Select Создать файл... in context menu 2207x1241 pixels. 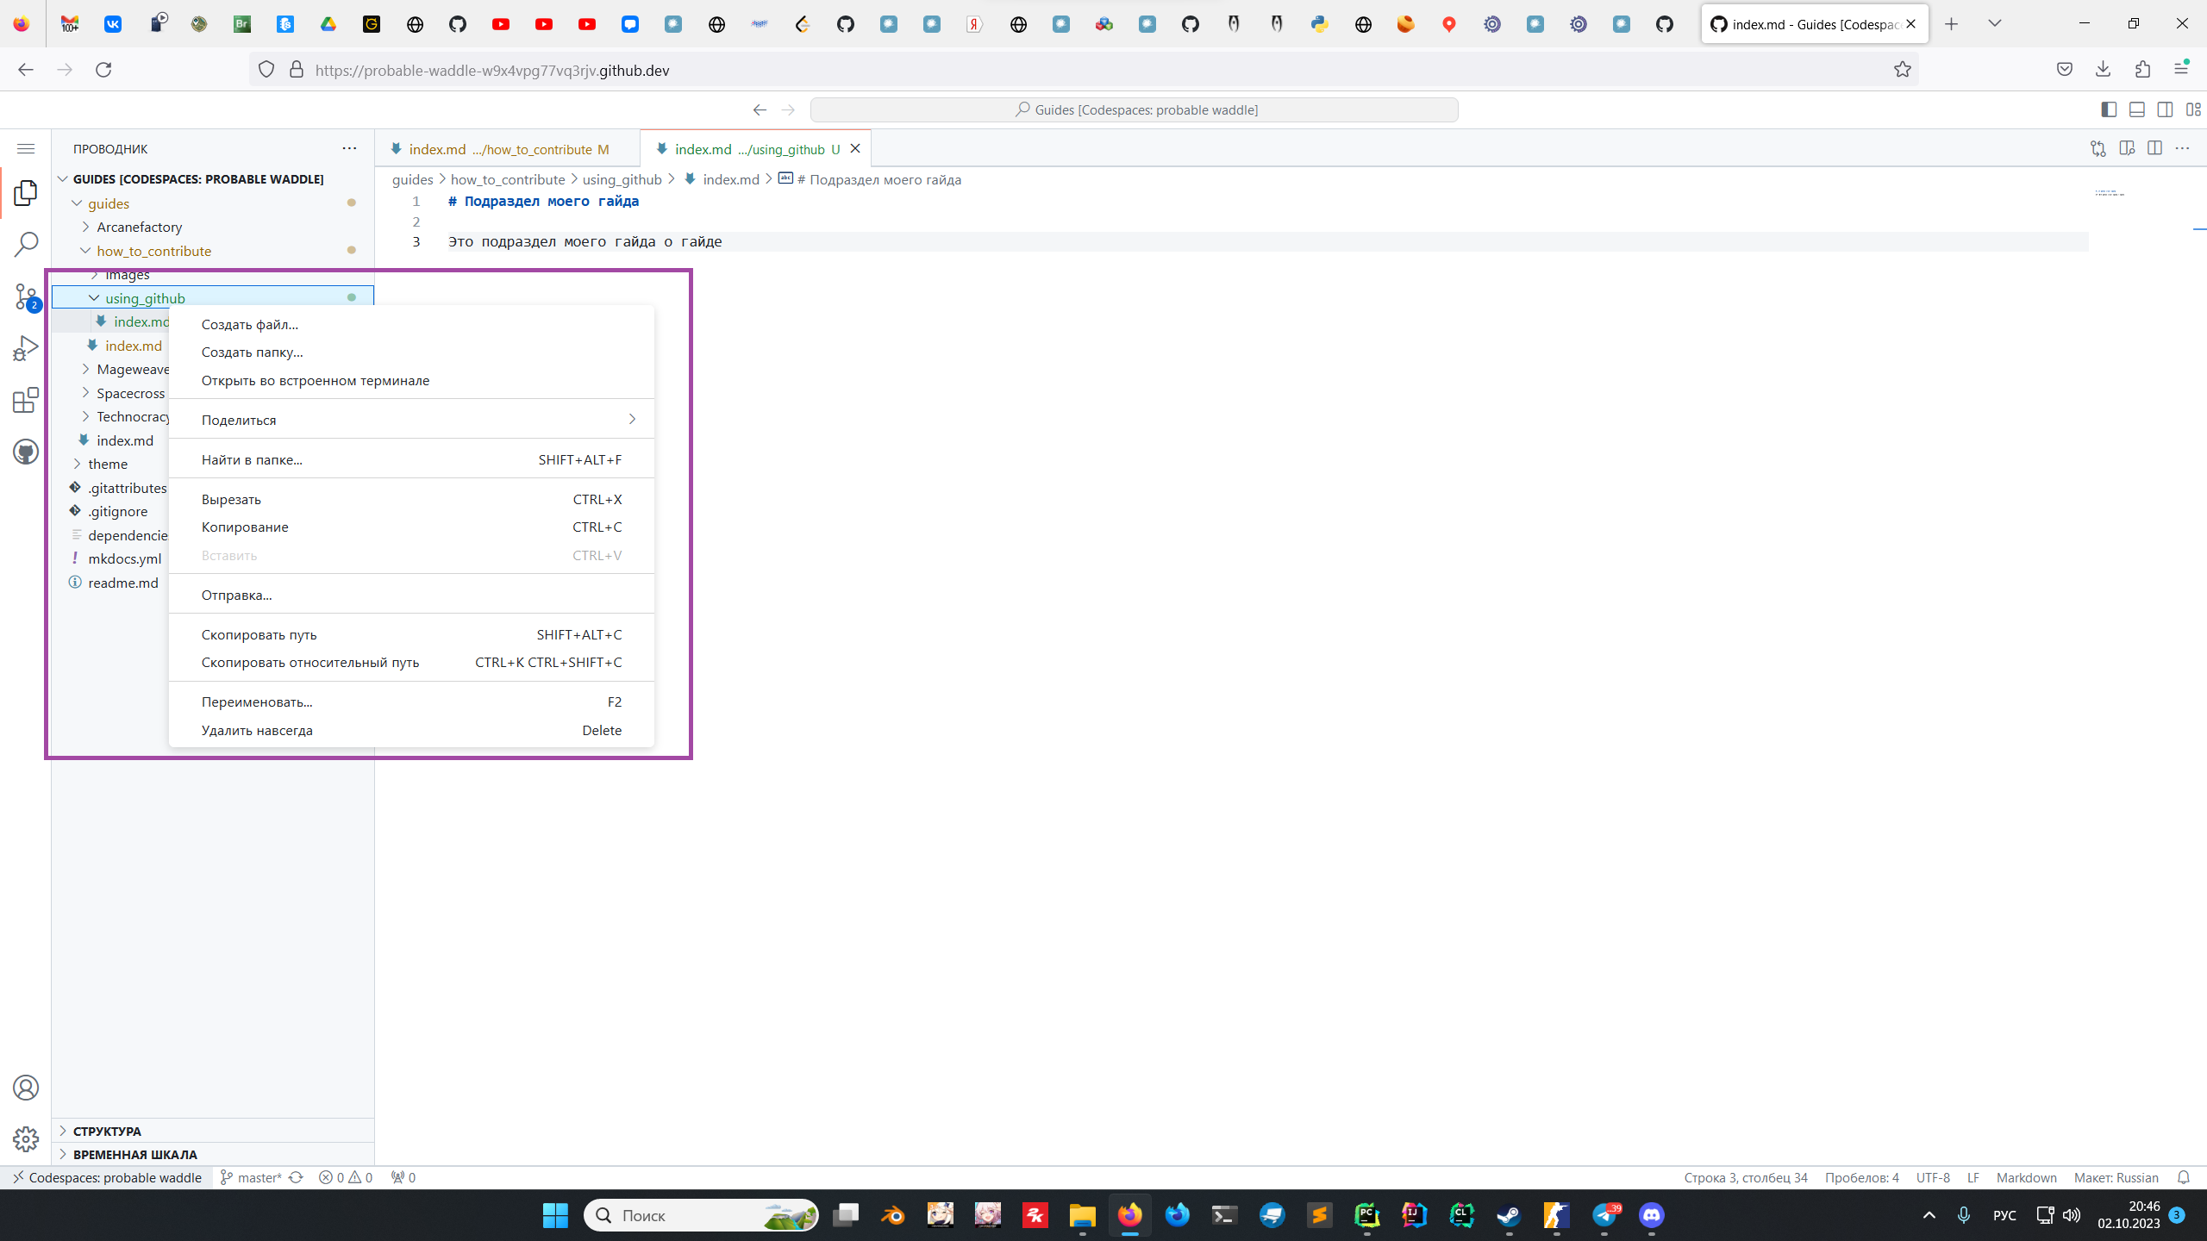tap(249, 324)
